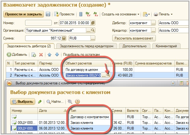Screen dimensions: 190x135
Task: Open the Дополнительно tab
Action: click(135, 46)
